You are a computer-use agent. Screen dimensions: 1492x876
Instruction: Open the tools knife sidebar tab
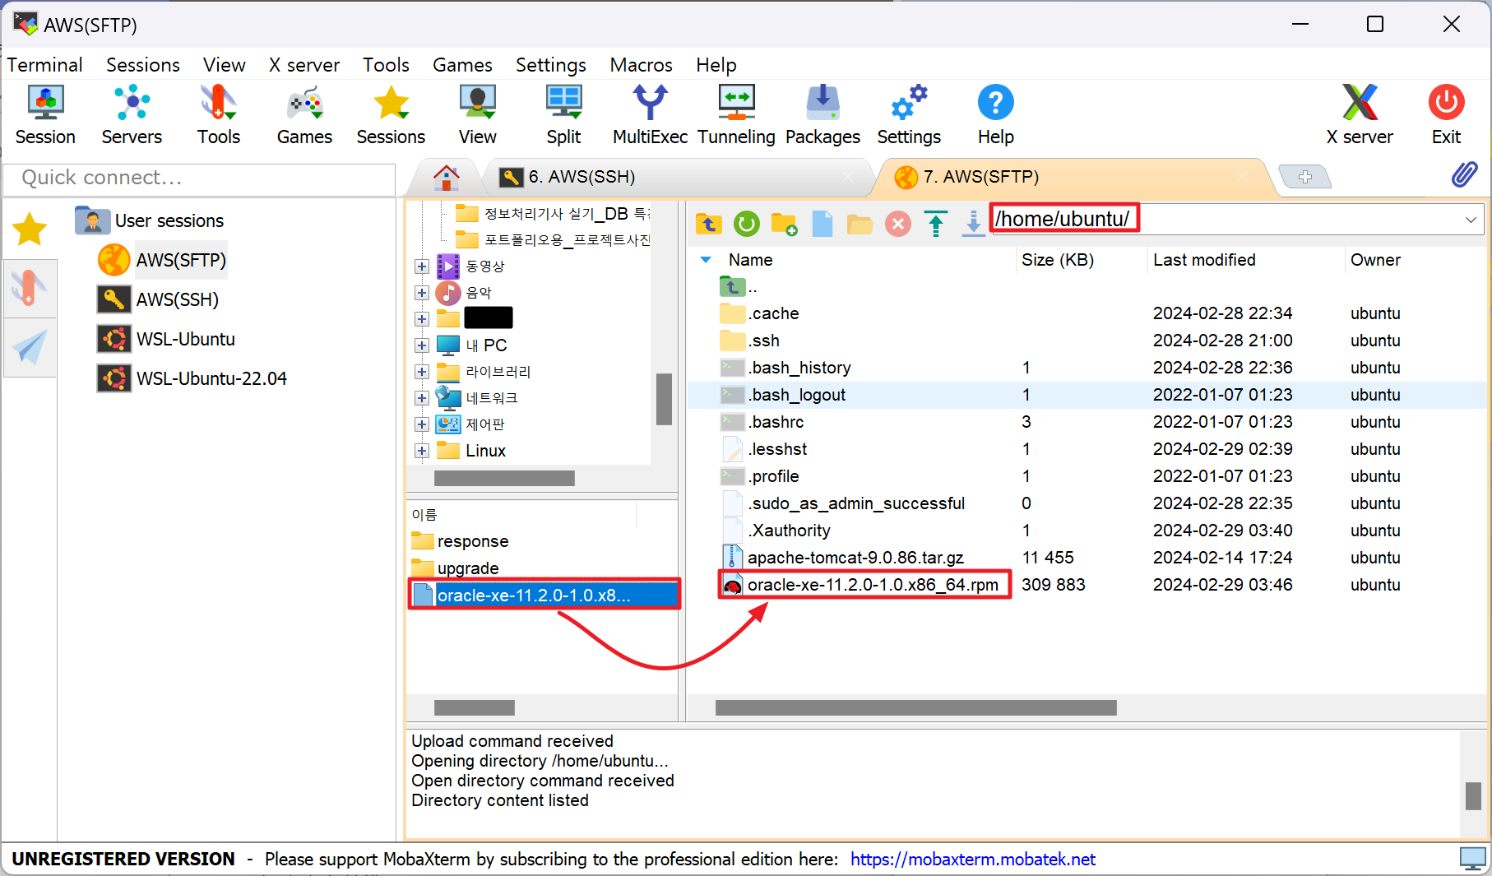30,288
